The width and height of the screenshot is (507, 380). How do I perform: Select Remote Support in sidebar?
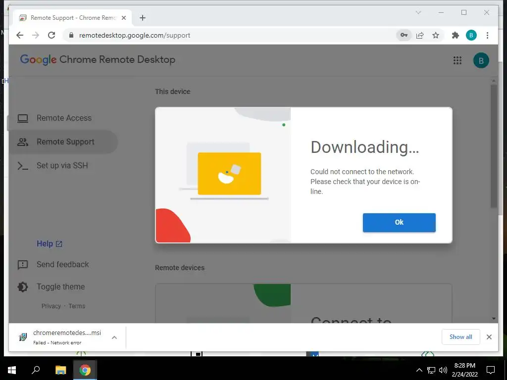click(x=64, y=142)
